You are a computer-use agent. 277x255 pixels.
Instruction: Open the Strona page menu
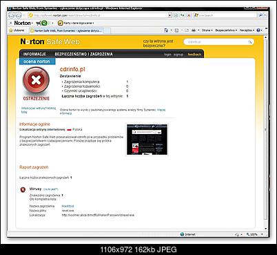click(207, 30)
